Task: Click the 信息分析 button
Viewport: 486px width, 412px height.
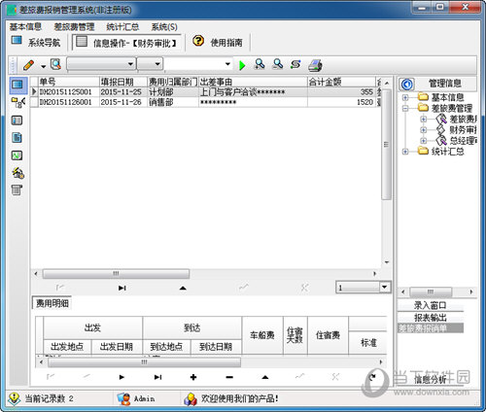Action: [431, 380]
